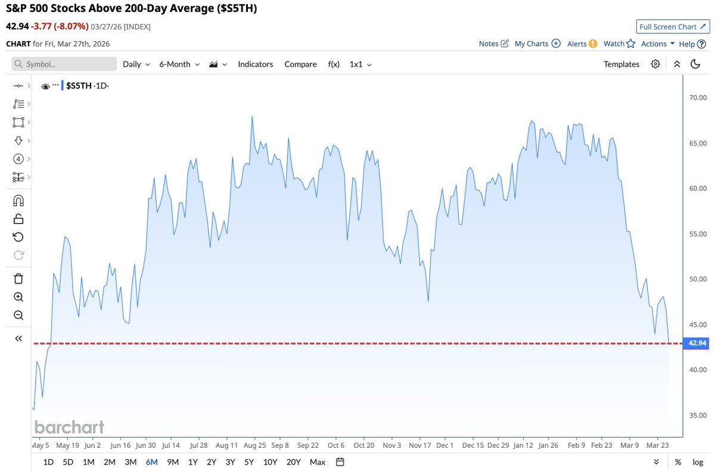Open Compare to add another symbol
The width and height of the screenshot is (715, 474).
click(x=300, y=64)
